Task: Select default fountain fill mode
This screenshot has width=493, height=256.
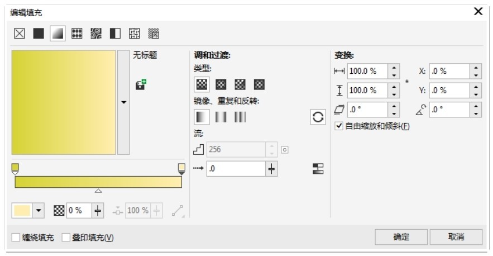Action: pyautogui.click(x=202, y=117)
